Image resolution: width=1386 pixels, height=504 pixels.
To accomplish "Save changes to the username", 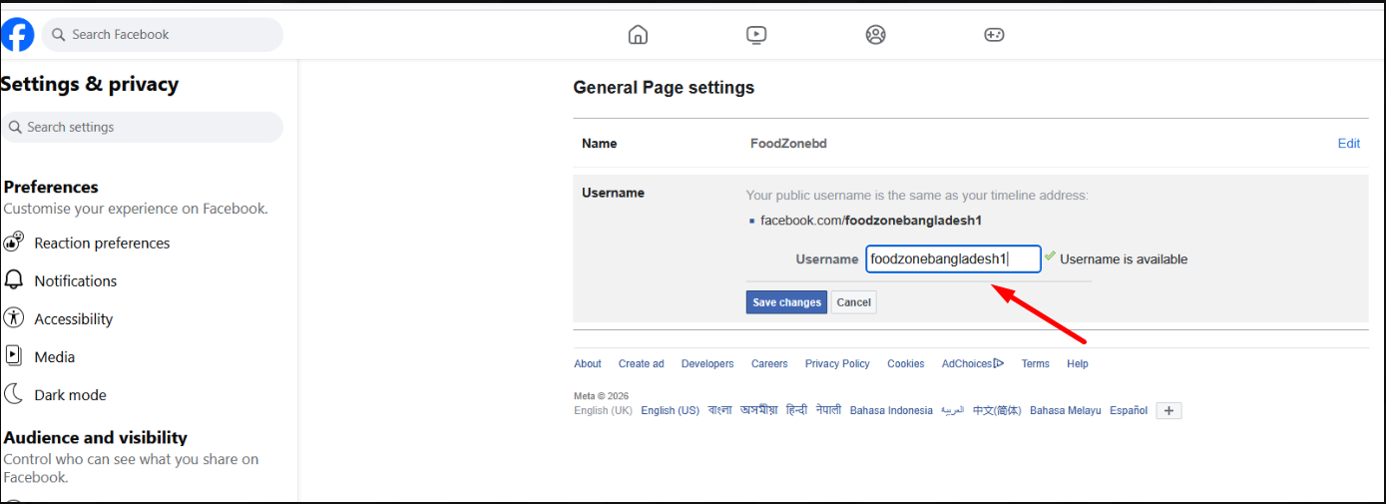I will 786,302.
